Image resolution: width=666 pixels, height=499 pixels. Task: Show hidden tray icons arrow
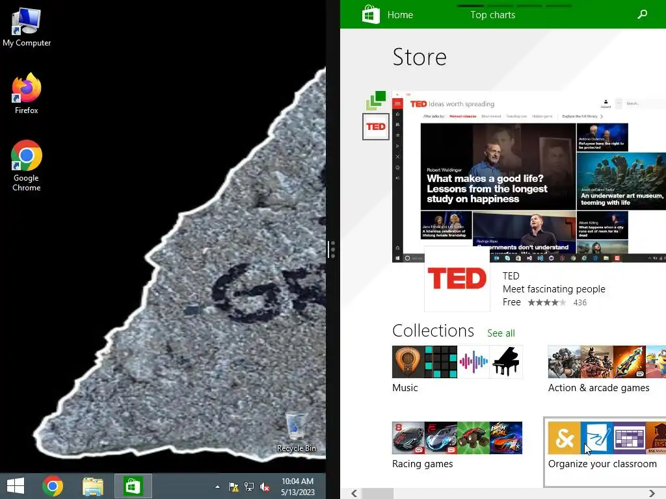click(x=217, y=487)
